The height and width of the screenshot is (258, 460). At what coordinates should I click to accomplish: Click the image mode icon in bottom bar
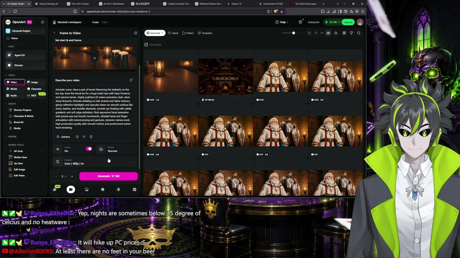click(87, 190)
